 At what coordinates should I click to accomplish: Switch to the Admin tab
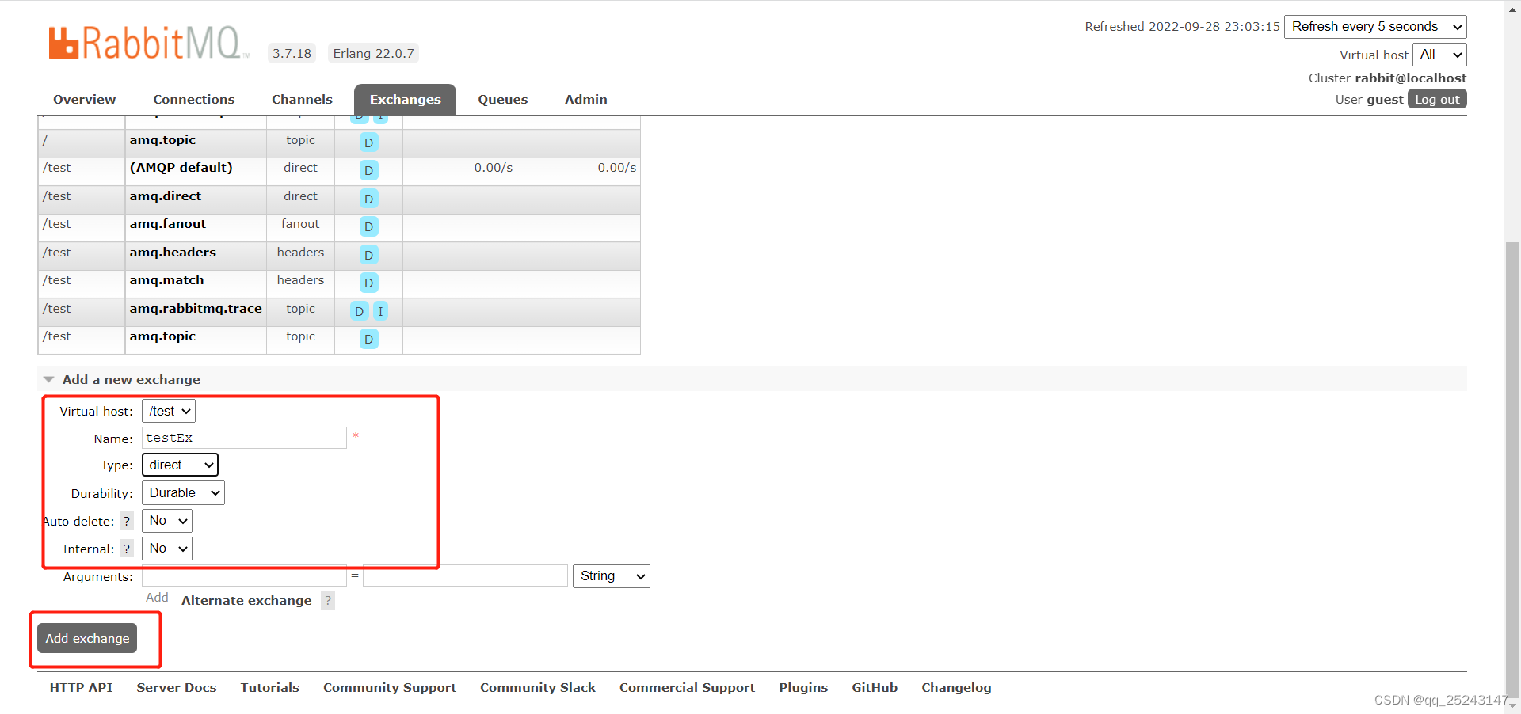(x=586, y=100)
